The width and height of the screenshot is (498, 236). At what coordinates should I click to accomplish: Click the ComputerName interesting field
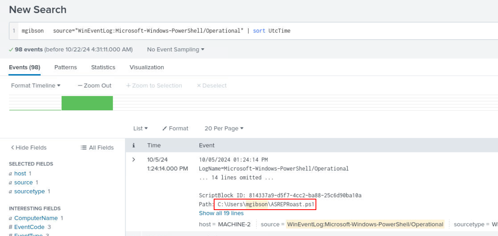pyautogui.click(x=36, y=218)
